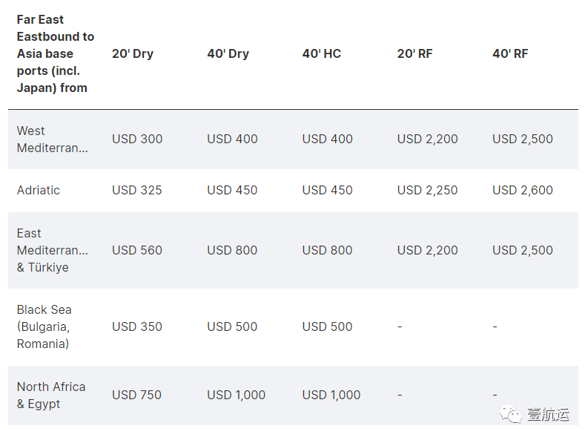
Task: Click USD 300 in West Mediterranean row
Action: coord(137,139)
